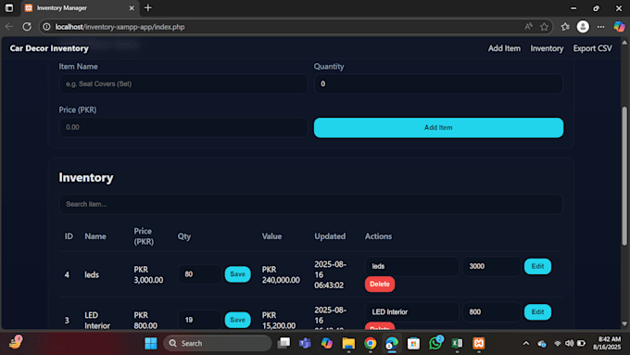Click the Qty field for leds

coord(200,274)
